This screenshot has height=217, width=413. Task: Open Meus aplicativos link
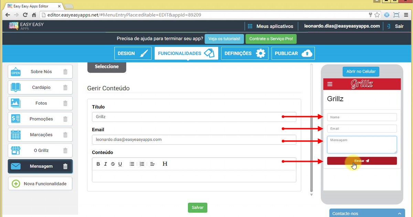[x=271, y=26]
